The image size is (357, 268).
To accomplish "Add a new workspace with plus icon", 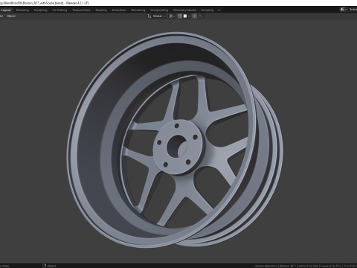I will (219, 10).
